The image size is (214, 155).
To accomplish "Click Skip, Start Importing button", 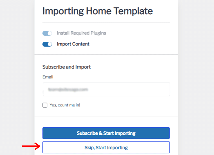I will [106, 147].
